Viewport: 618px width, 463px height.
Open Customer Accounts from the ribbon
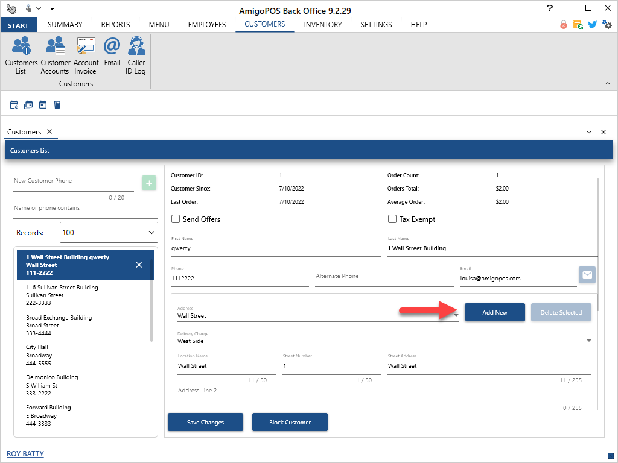tap(55, 55)
